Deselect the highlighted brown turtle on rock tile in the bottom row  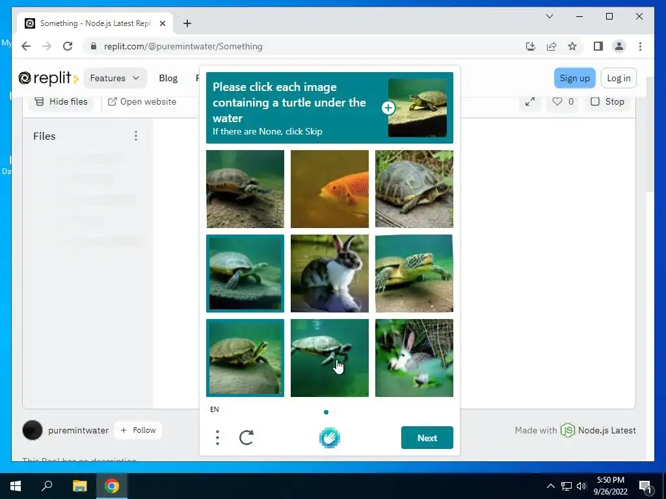245,358
